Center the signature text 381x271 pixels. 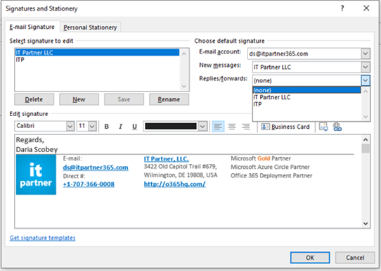(232, 127)
